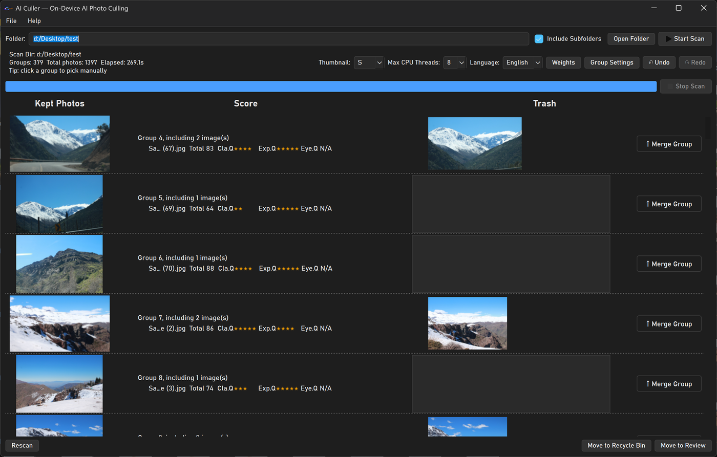
Task: Click the Rescan button
Action: pos(22,446)
